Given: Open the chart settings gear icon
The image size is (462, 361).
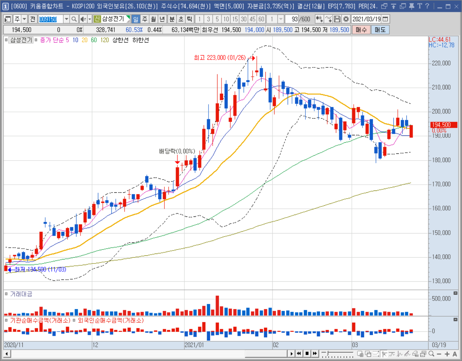Looking at the screenshot, I should (346, 19).
